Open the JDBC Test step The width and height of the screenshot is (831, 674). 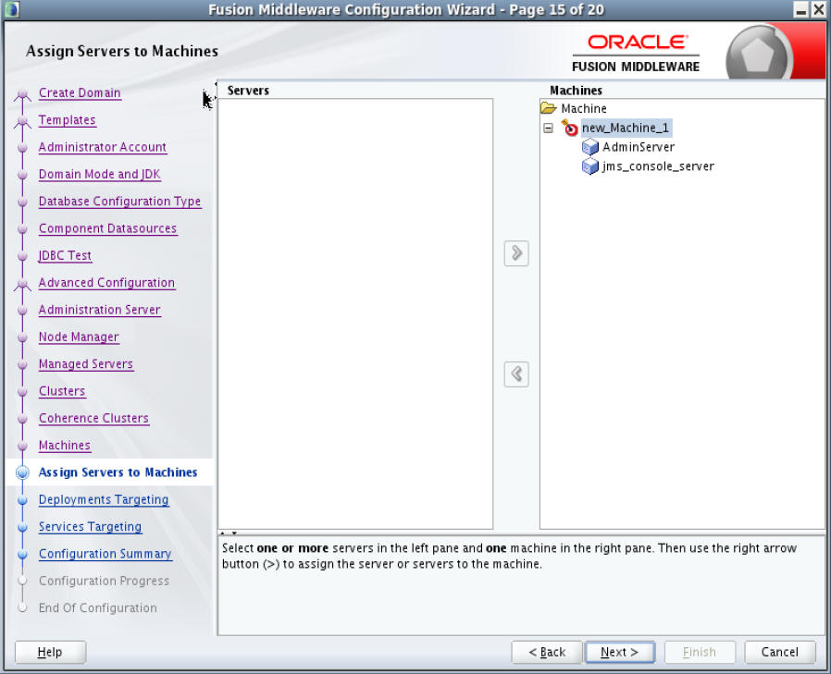(x=65, y=256)
